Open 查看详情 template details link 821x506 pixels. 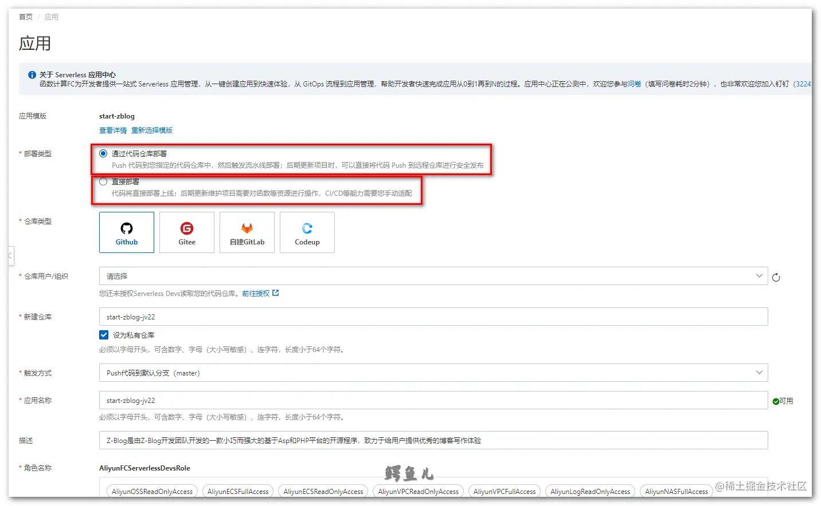coord(113,131)
